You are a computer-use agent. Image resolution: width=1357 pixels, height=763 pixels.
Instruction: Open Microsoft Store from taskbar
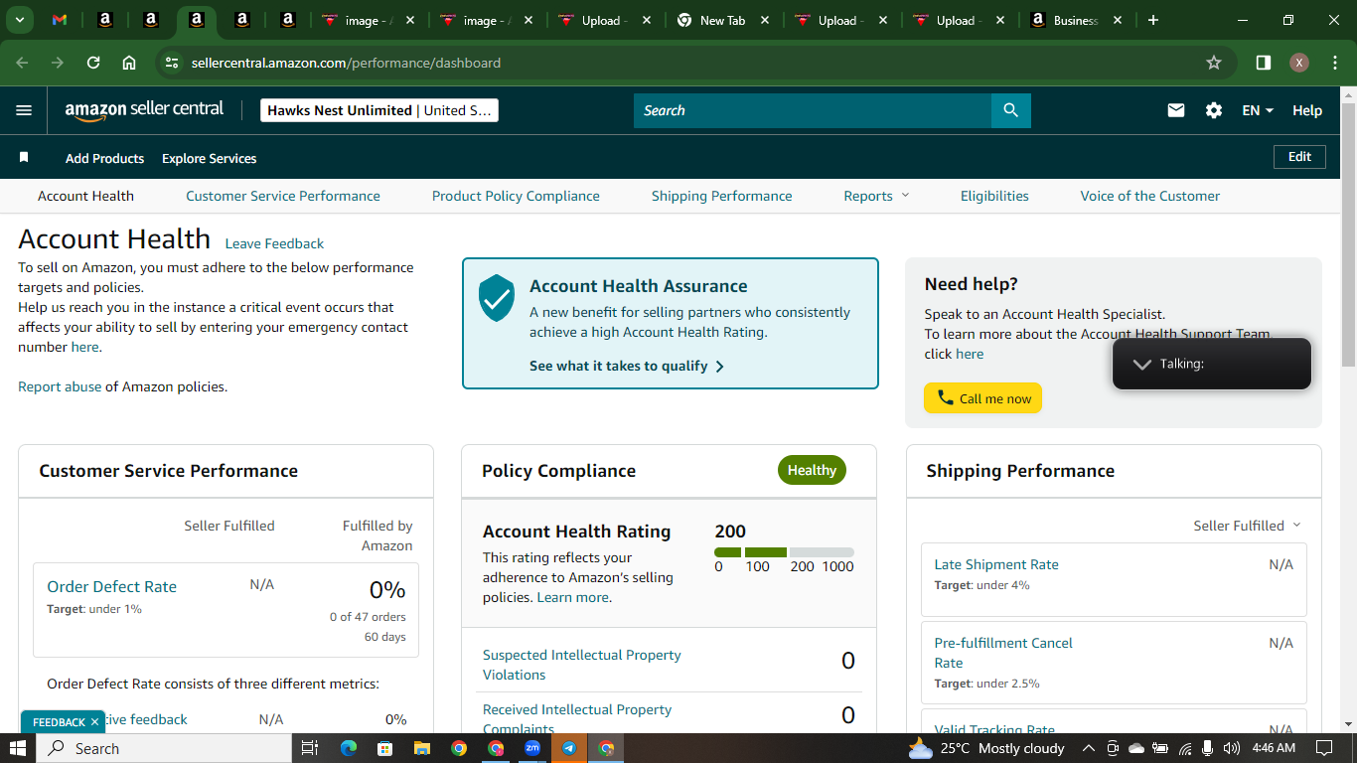pyautogui.click(x=385, y=748)
